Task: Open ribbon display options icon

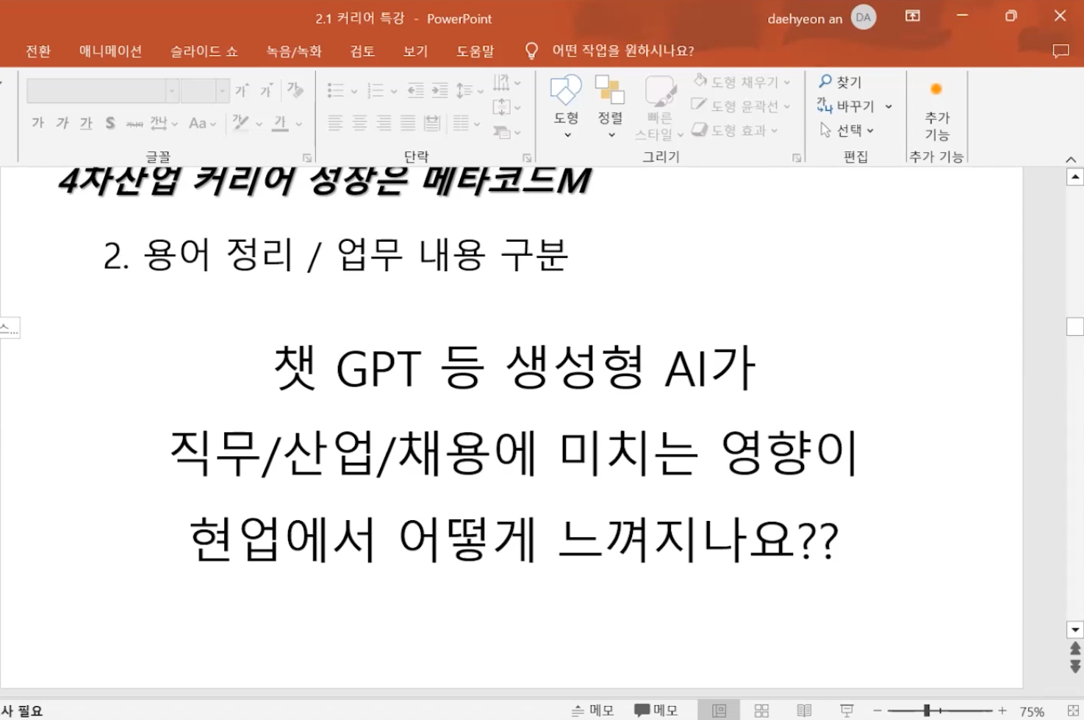Action: coord(913,16)
